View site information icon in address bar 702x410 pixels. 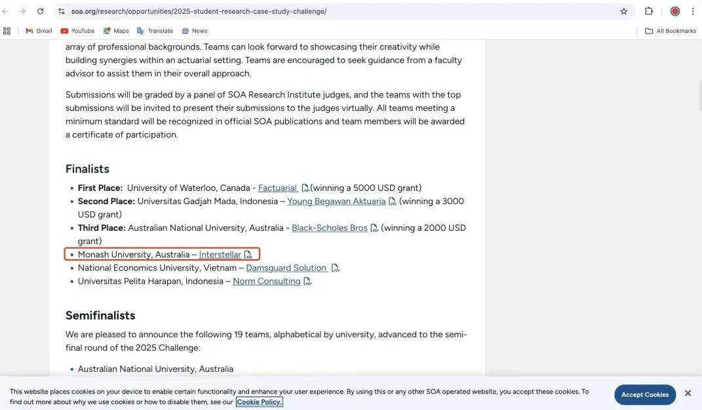coord(62,11)
